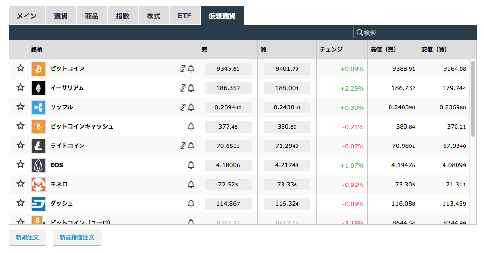Image resolution: width=484 pixels, height=253 pixels.
Task: Set price alert bell for ビットコイン
Action: (191, 69)
